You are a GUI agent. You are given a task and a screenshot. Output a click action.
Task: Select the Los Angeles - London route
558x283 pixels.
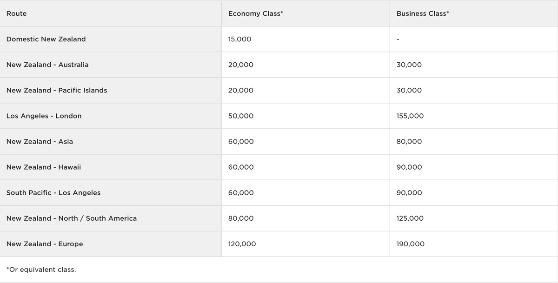(x=44, y=116)
